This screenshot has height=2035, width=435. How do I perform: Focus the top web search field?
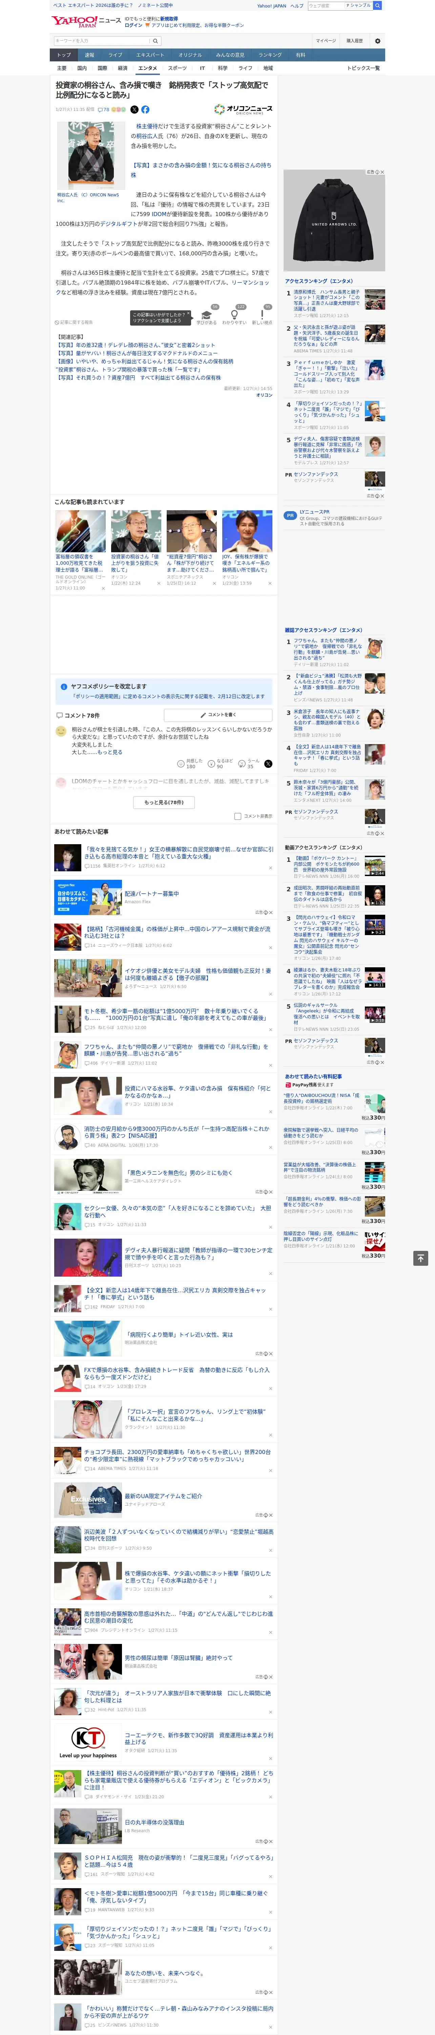pyautogui.click(x=325, y=5)
